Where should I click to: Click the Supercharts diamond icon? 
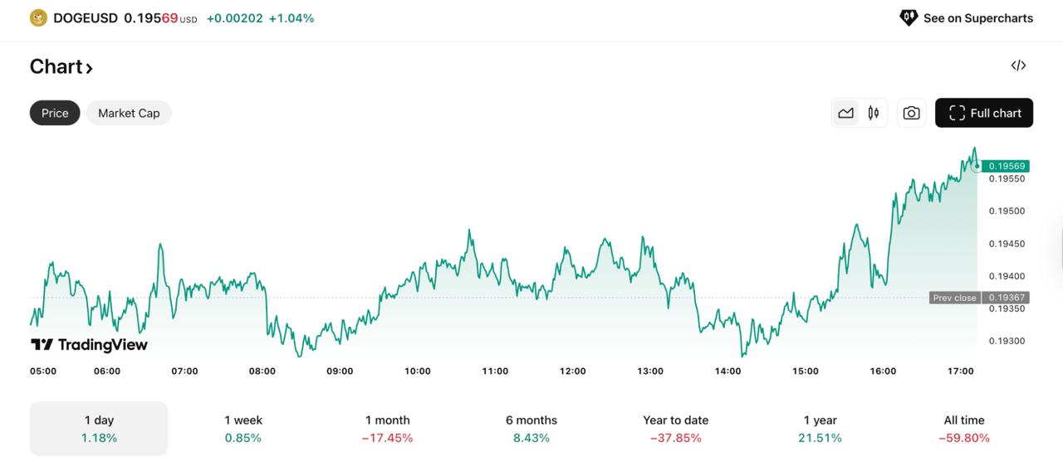click(x=909, y=17)
